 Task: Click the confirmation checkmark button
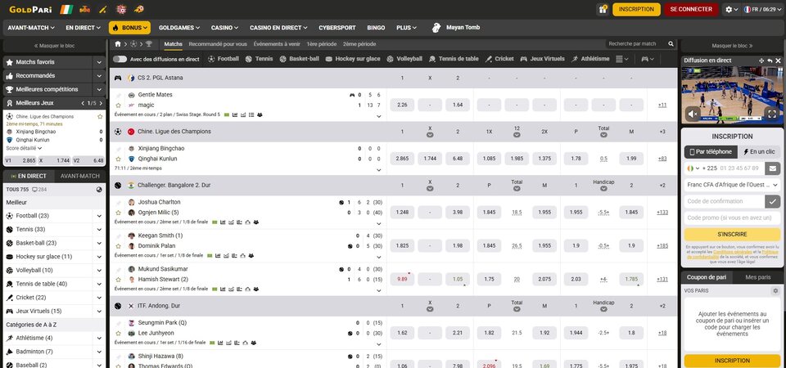pos(773,201)
